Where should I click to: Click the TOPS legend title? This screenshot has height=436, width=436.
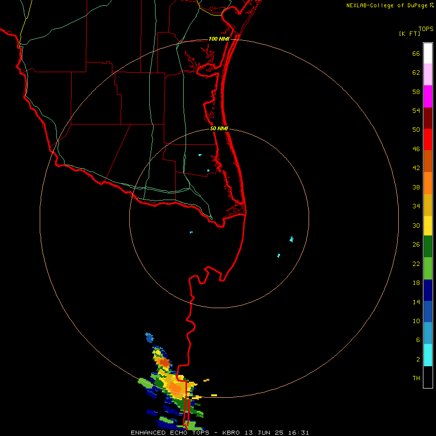tap(426, 29)
